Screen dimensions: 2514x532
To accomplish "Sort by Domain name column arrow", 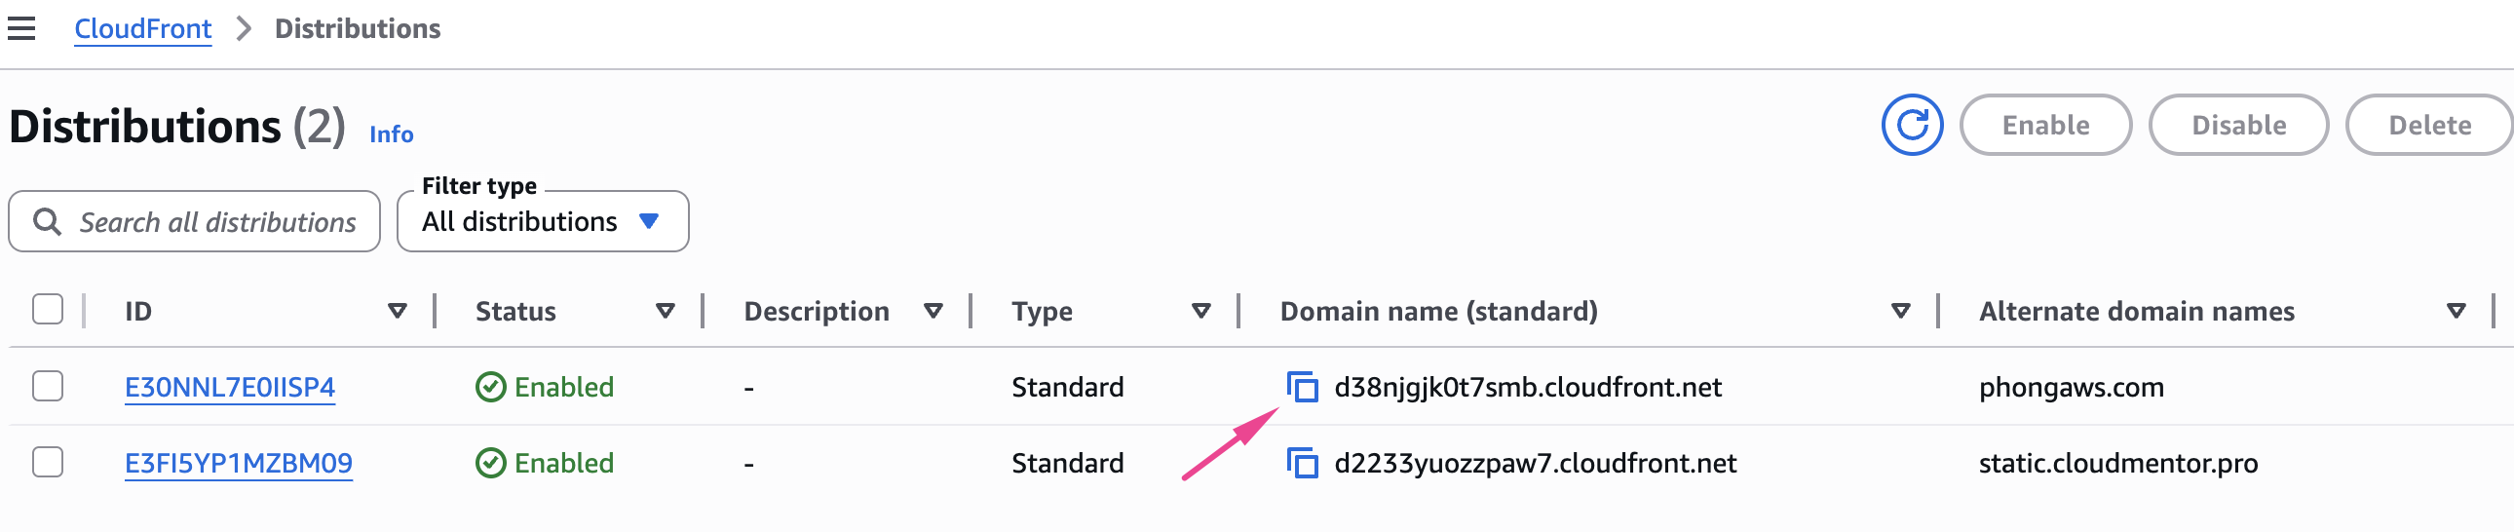I will click(x=1900, y=312).
